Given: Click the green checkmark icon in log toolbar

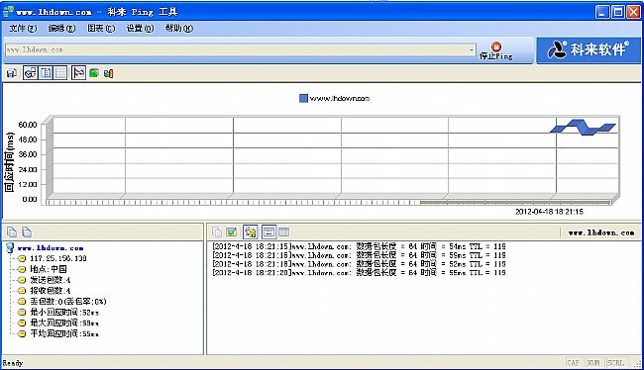Looking at the screenshot, I should (232, 232).
